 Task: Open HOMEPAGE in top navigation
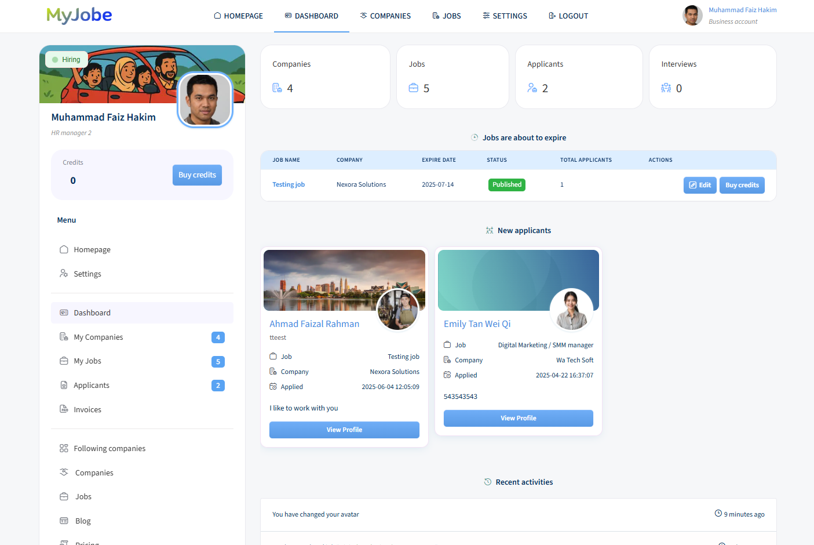238,16
